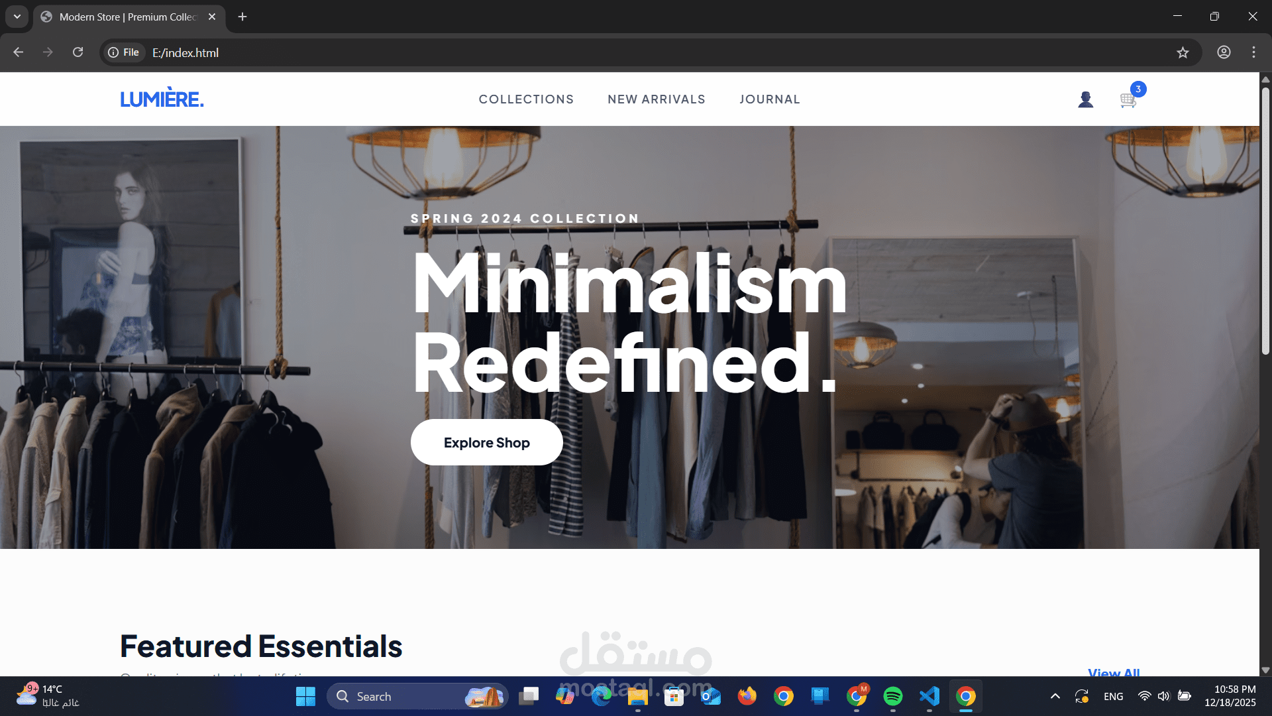View site information File badge

[124, 52]
